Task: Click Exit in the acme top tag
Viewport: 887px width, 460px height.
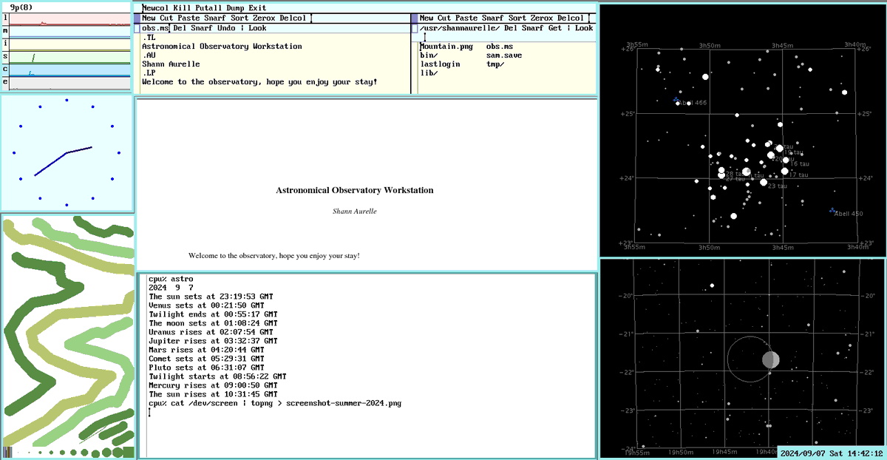Action: (257, 8)
